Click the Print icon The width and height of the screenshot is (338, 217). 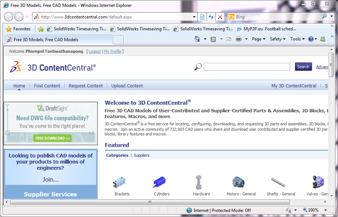(x=238, y=39)
